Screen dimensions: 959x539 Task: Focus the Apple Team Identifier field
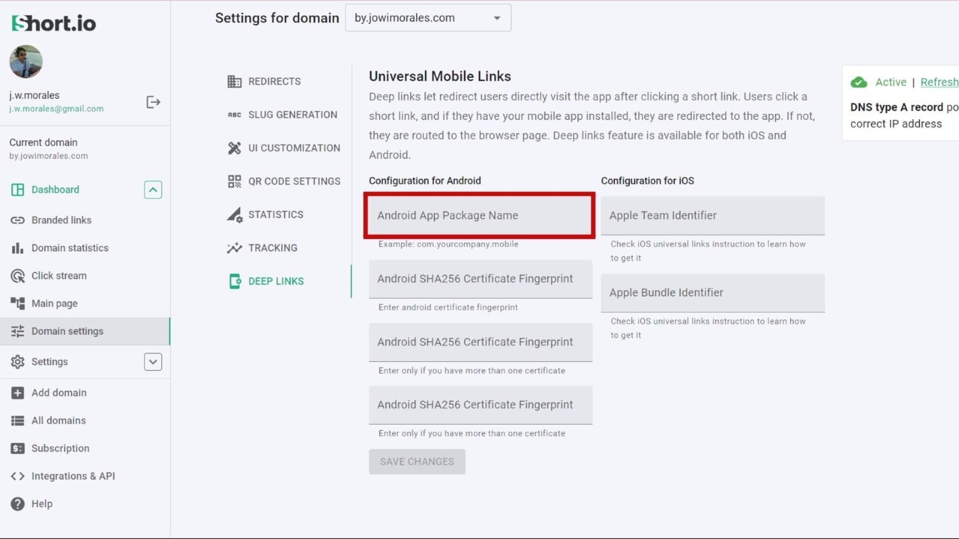[x=713, y=216]
